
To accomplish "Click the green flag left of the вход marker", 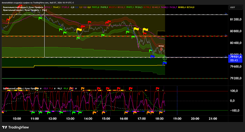I will (x=151, y=51).
